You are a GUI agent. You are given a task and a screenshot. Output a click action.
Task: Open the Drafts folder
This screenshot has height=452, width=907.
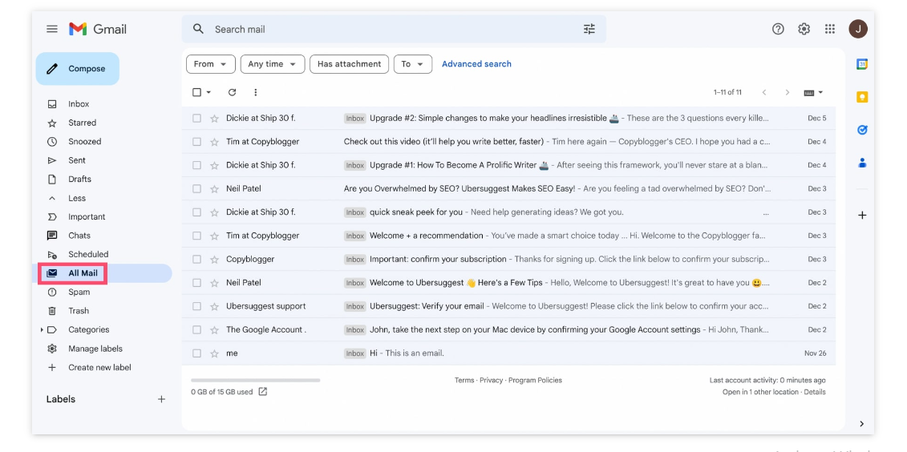[x=80, y=180]
